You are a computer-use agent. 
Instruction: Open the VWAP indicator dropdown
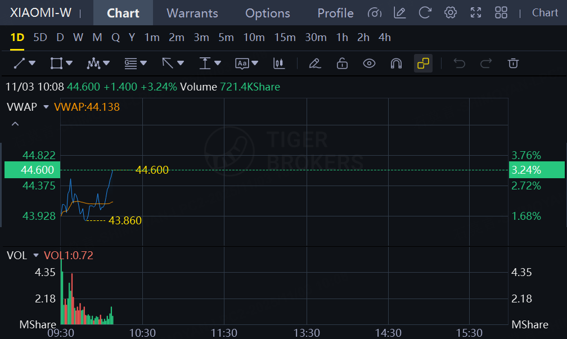coord(45,107)
